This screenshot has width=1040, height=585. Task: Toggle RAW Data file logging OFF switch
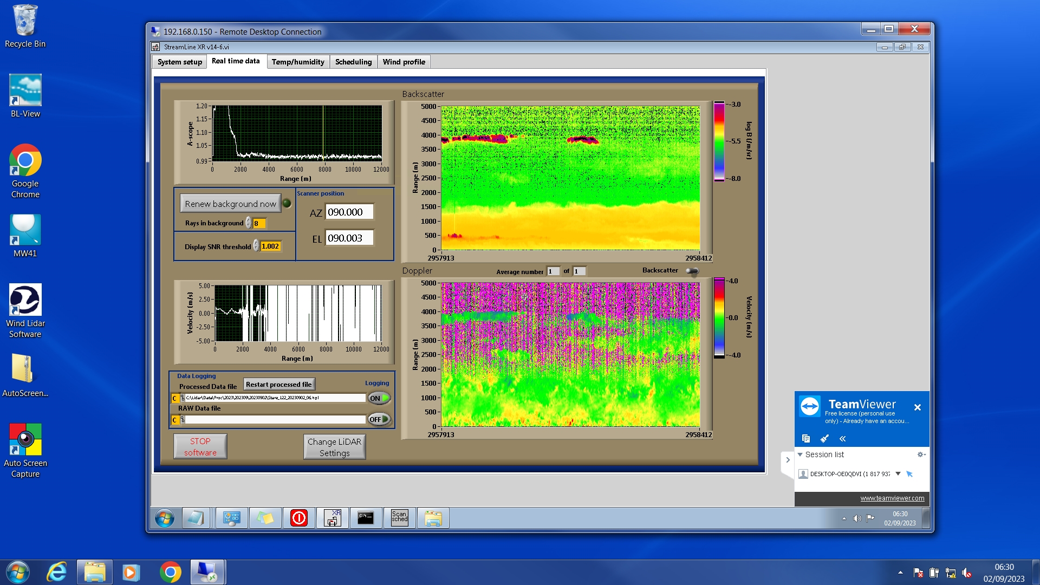click(x=379, y=419)
